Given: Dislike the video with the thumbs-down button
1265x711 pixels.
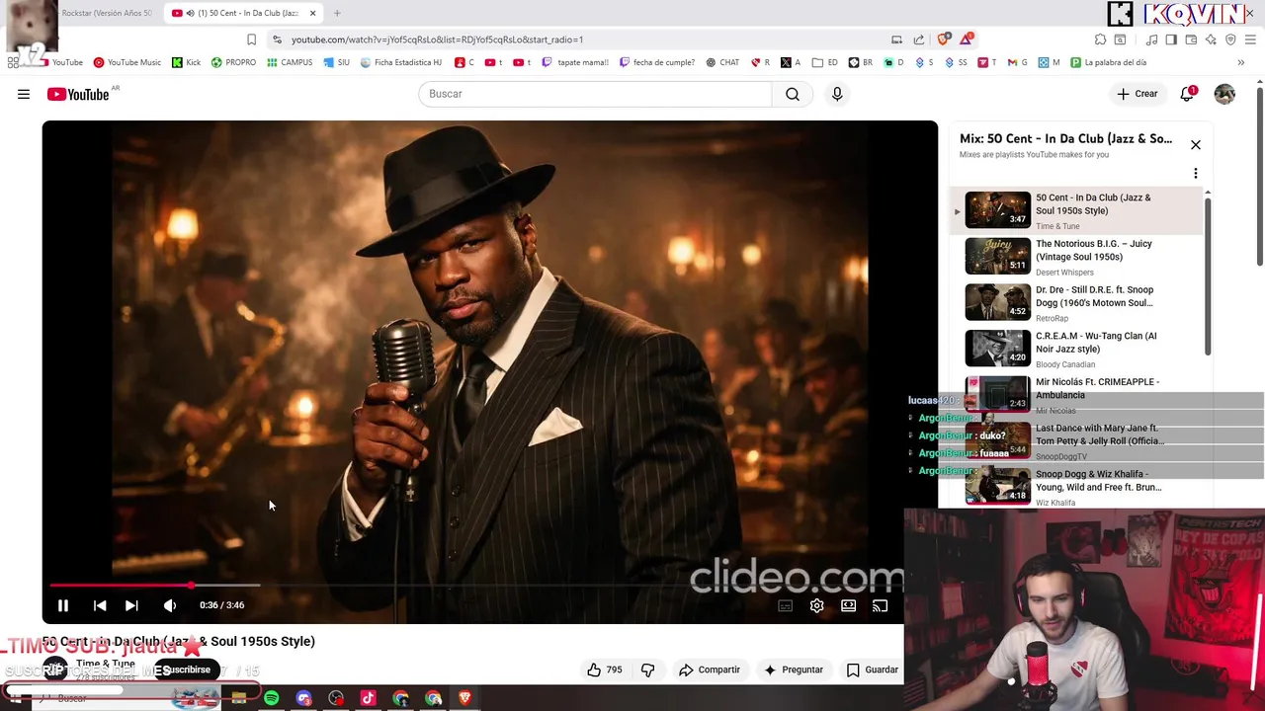Looking at the screenshot, I should pos(648,670).
